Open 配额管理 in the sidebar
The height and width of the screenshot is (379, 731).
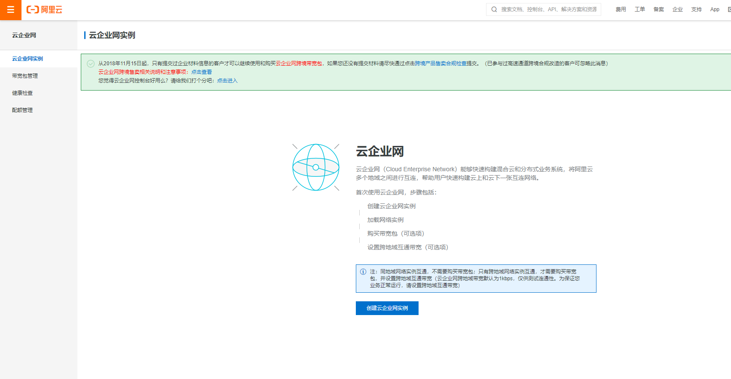[22, 110]
